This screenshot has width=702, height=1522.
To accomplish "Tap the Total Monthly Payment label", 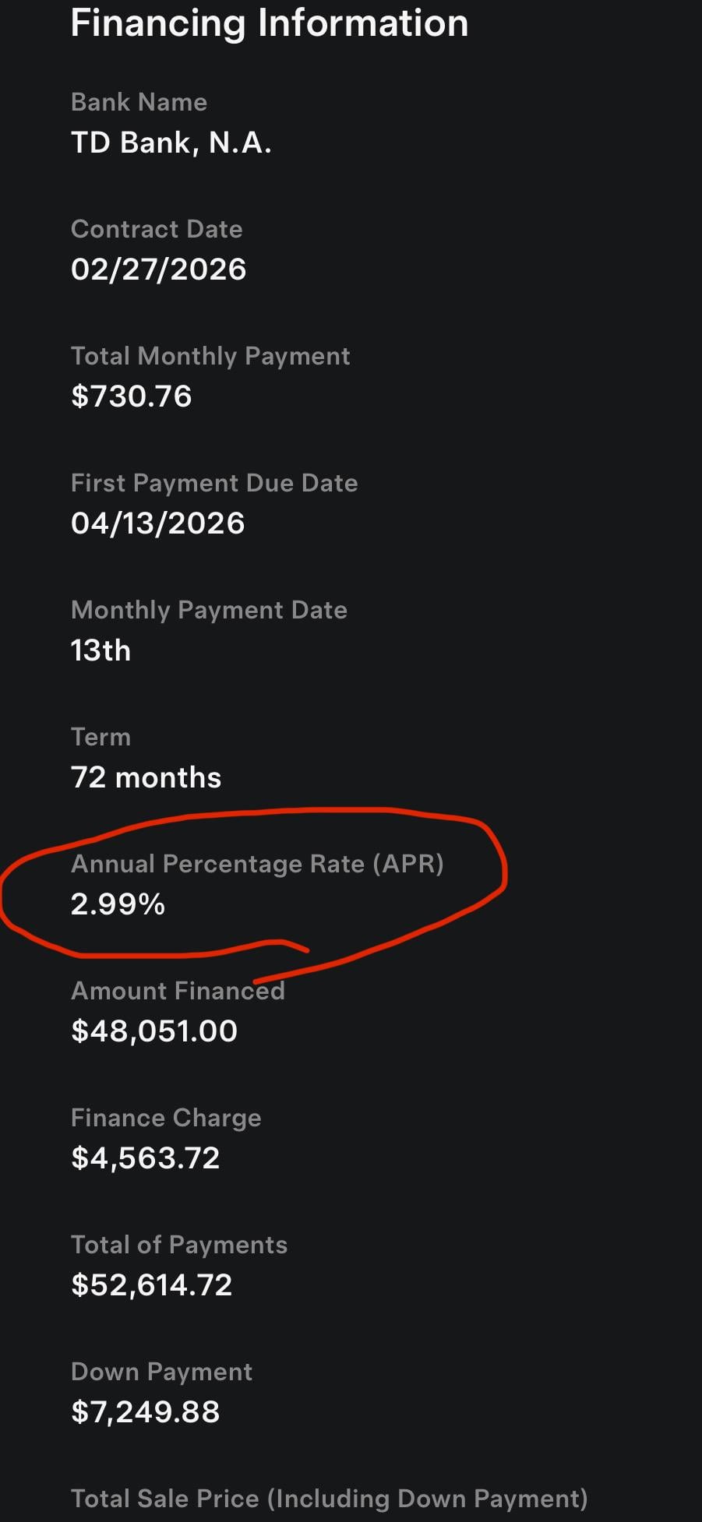I will 210,356.
